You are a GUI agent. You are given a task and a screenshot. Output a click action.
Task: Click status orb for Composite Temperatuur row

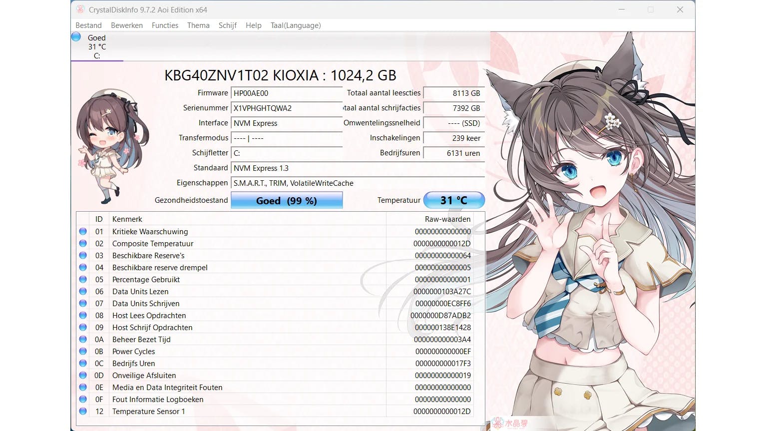click(x=83, y=243)
